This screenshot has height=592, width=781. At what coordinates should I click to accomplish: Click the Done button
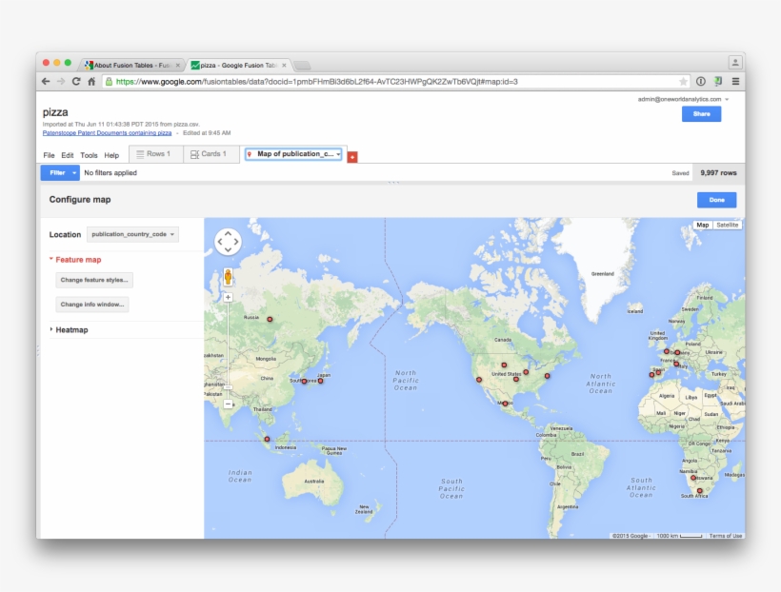coord(716,200)
